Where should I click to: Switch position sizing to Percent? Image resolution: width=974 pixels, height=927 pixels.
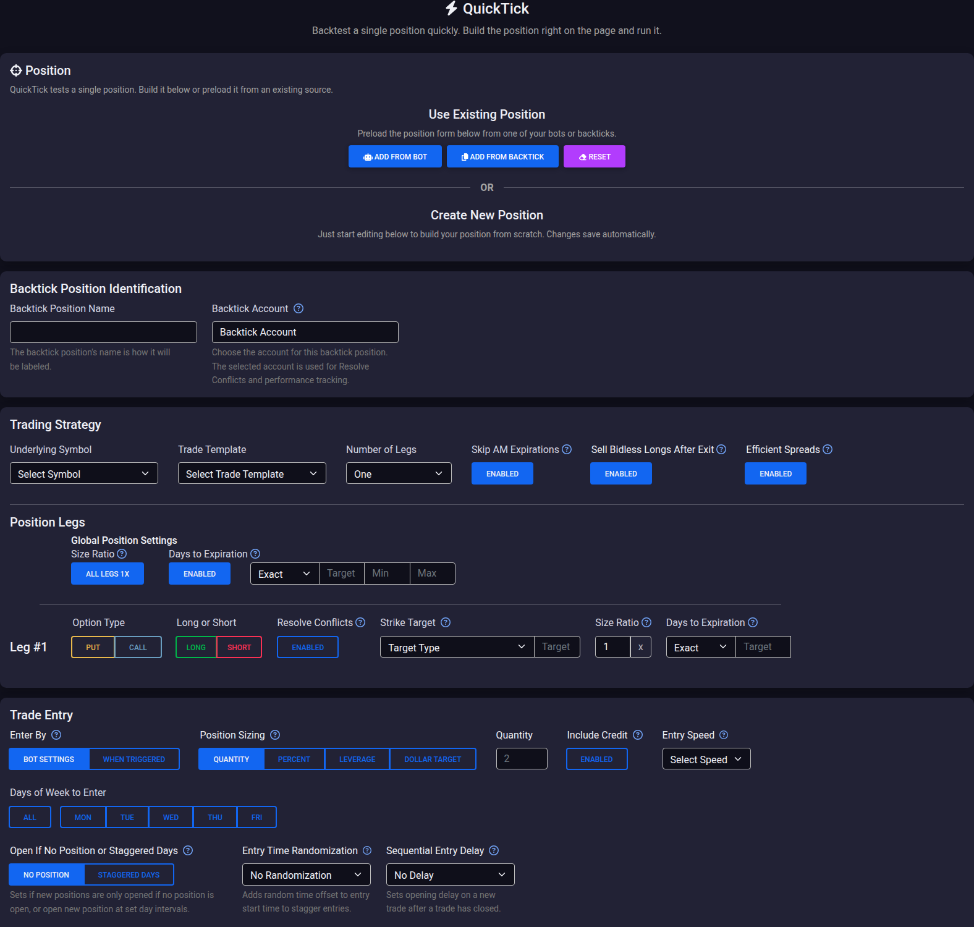coord(294,759)
